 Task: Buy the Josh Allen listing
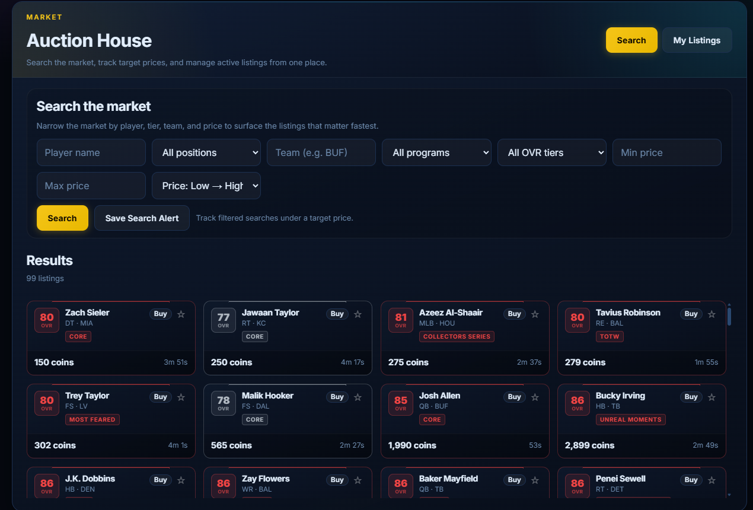pyautogui.click(x=515, y=397)
